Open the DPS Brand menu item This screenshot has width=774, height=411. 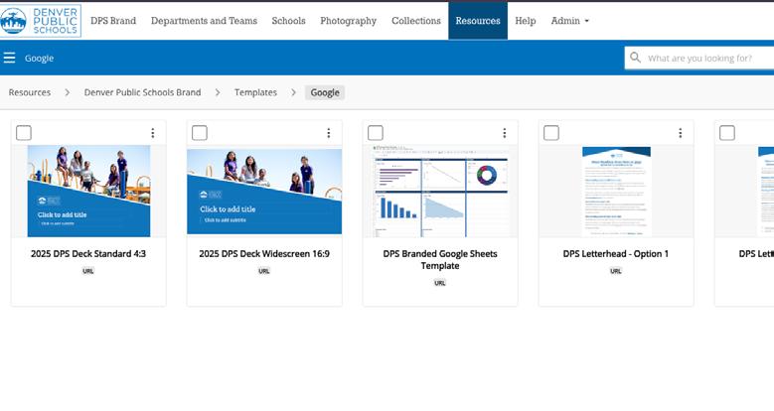tap(113, 21)
